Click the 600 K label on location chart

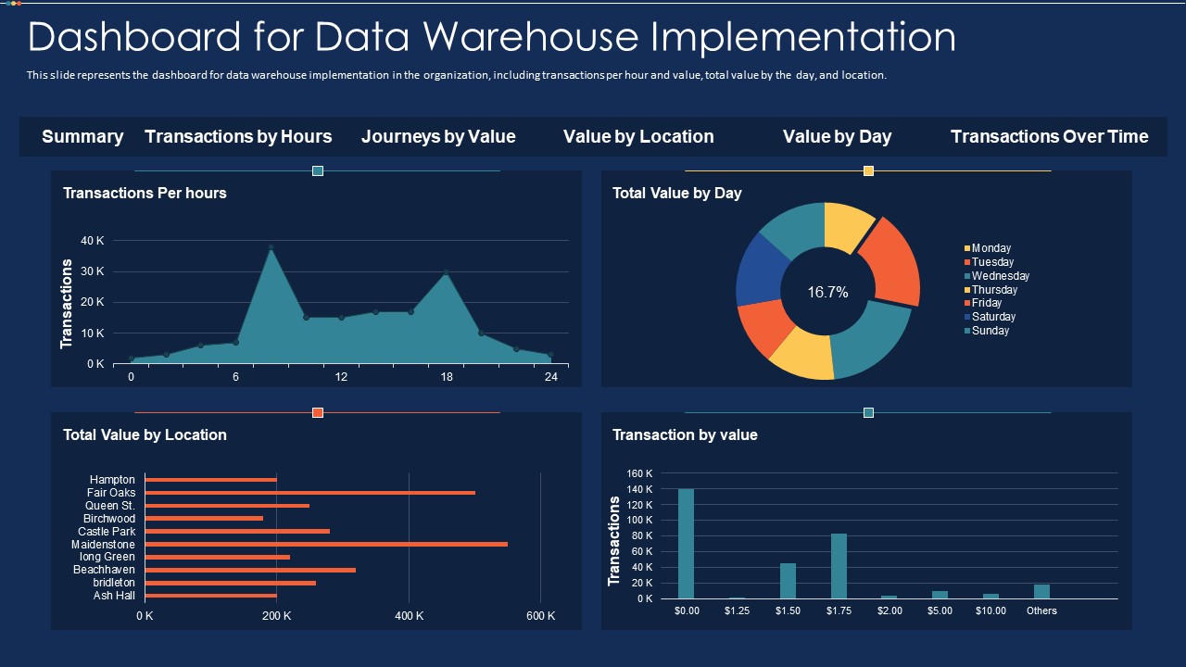click(x=541, y=616)
